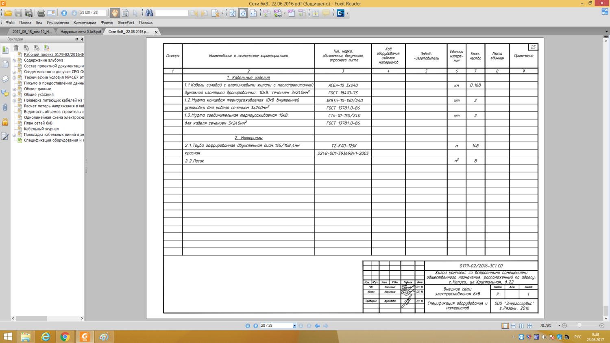The height and width of the screenshot is (343, 610).
Task: Open the Вид menu
Action: tap(39, 23)
